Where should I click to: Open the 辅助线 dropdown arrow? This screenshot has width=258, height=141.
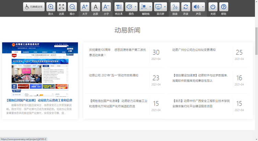point(150,7)
